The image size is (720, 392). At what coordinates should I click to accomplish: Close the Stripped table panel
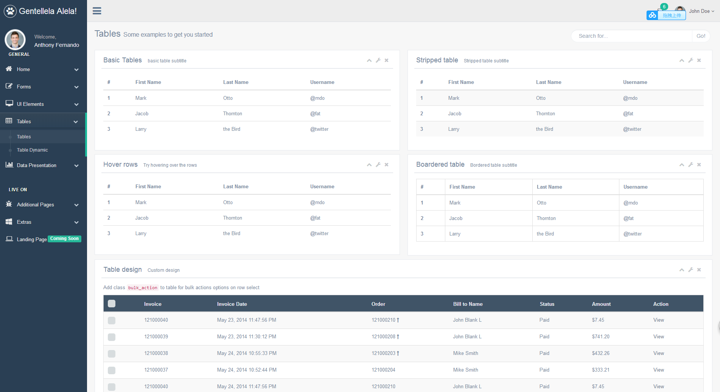[x=699, y=60]
